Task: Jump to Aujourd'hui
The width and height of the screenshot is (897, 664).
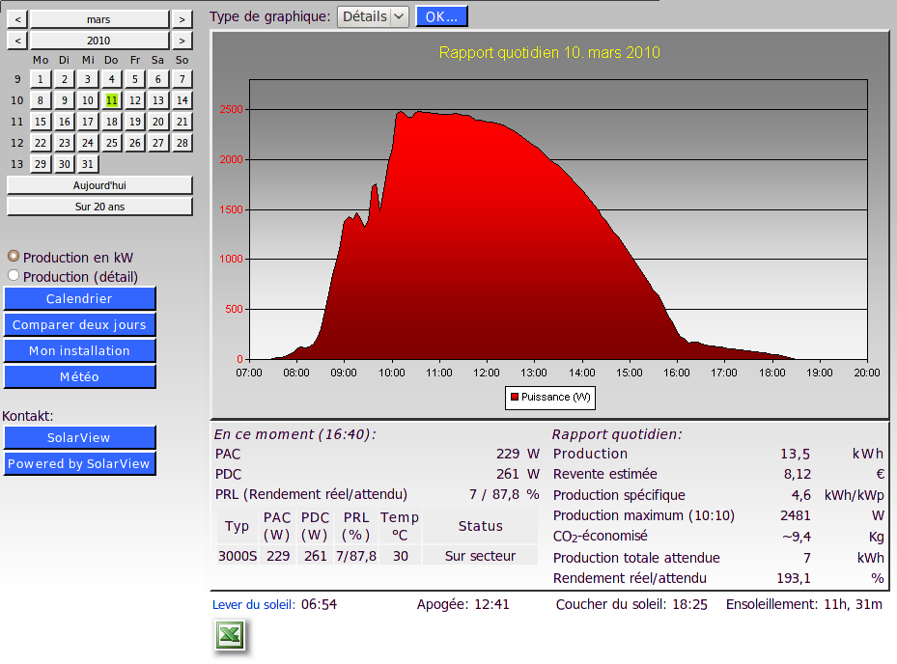Action: [99, 185]
